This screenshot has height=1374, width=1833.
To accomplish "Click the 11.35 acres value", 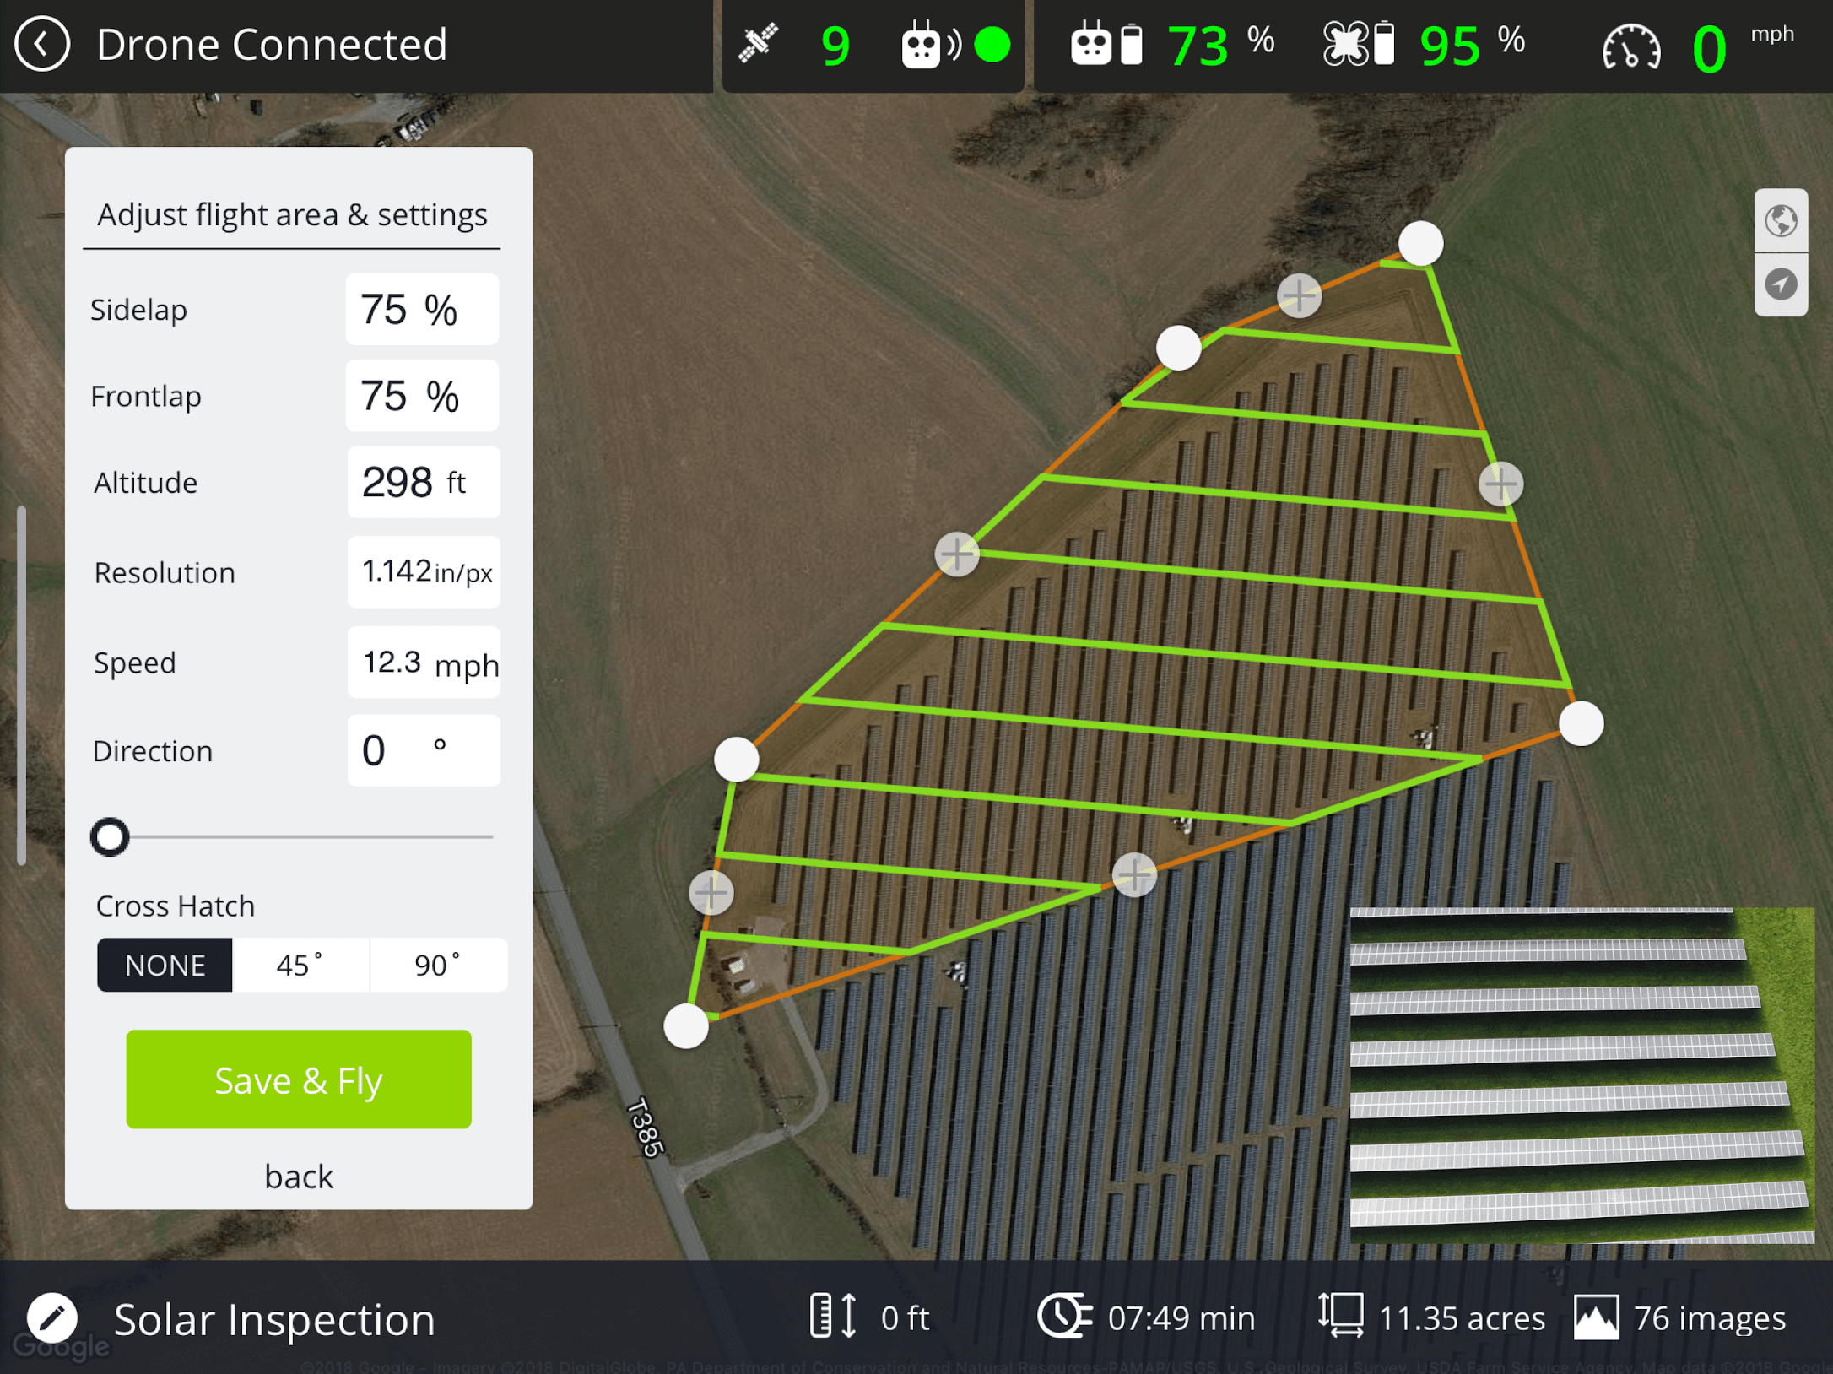I will pyautogui.click(x=1462, y=1317).
